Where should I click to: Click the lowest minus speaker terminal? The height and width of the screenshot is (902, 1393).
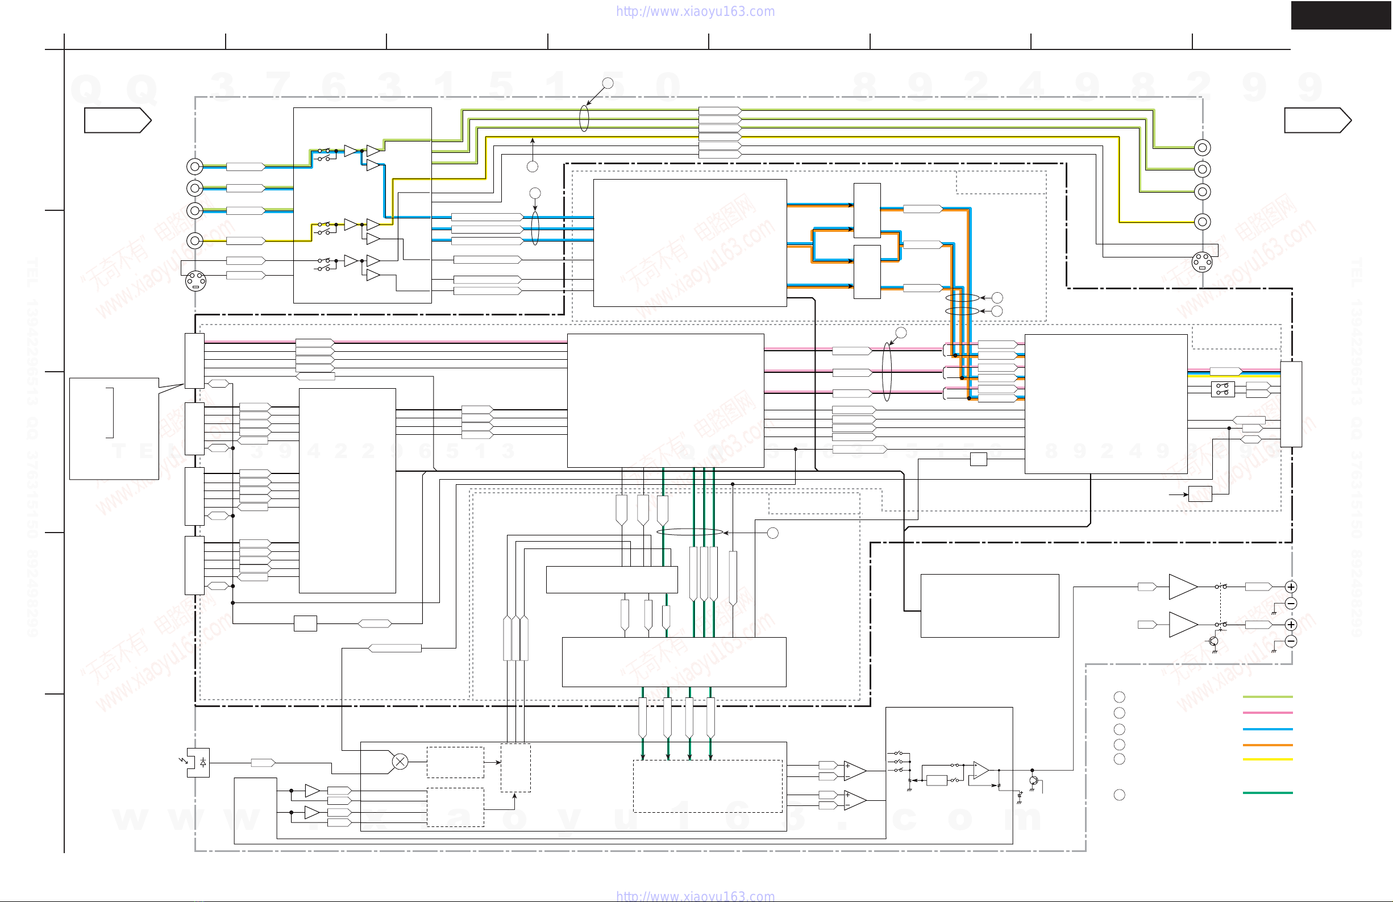click(x=1291, y=641)
